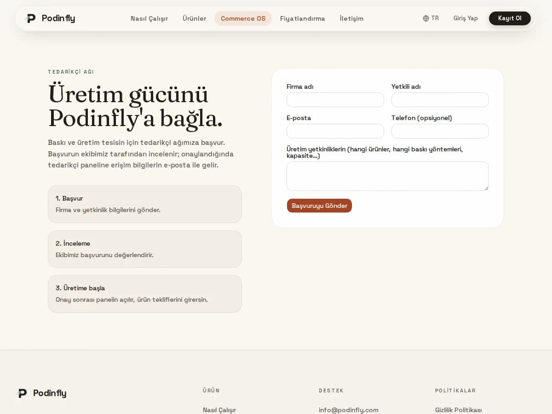Image resolution: width=552 pixels, height=414 pixels.
Task: Select the Commerce OS nav item
Action: tap(243, 18)
